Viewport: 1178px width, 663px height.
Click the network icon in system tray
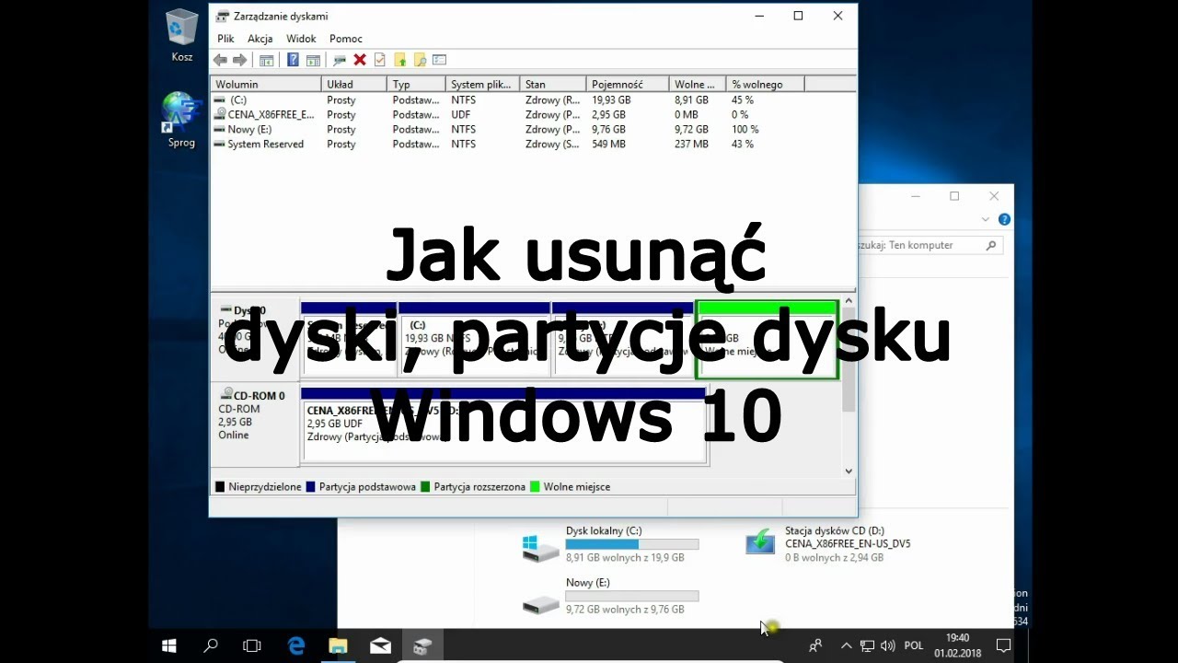(x=867, y=646)
